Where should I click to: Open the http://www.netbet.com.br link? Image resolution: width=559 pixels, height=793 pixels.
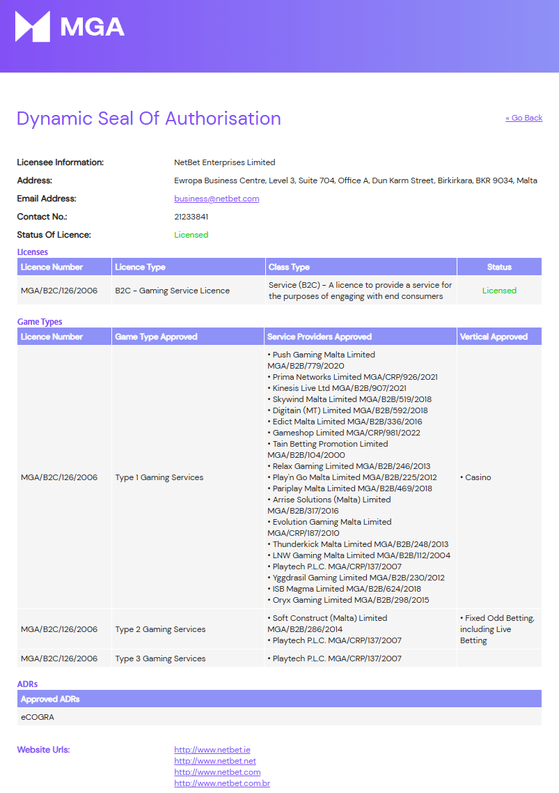point(222,783)
